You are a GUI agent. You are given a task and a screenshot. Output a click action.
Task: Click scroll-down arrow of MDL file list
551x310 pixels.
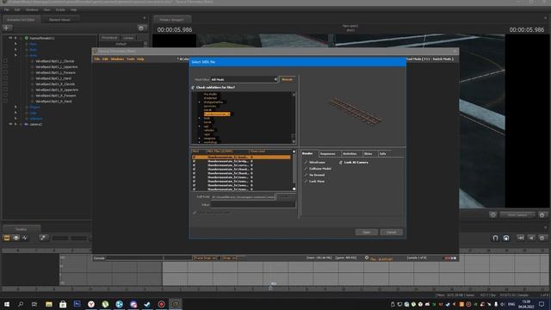(294, 189)
